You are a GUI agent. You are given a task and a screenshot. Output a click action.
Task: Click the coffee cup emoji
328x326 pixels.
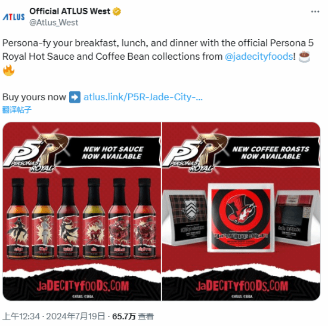click(304, 57)
